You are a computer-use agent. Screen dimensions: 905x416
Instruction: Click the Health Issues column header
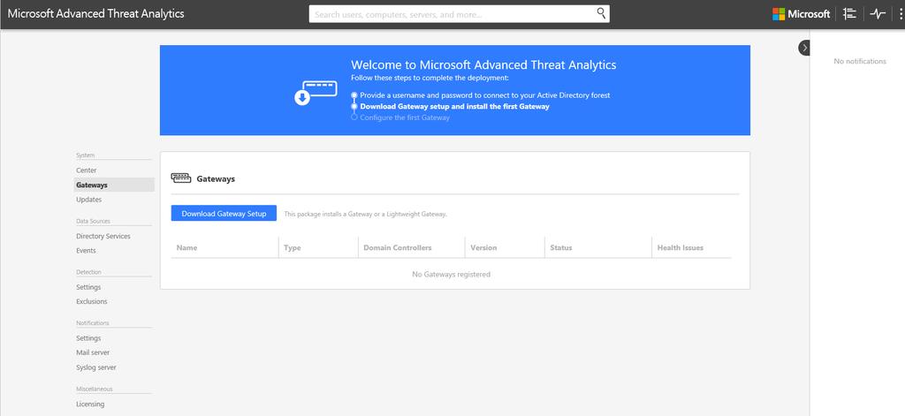pyautogui.click(x=681, y=247)
